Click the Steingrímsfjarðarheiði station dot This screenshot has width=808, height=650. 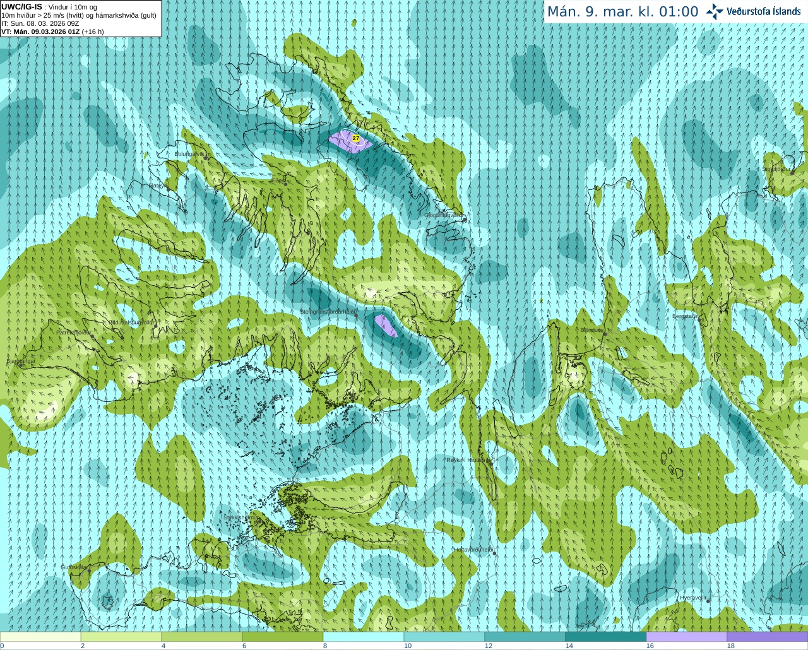[356, 316]
